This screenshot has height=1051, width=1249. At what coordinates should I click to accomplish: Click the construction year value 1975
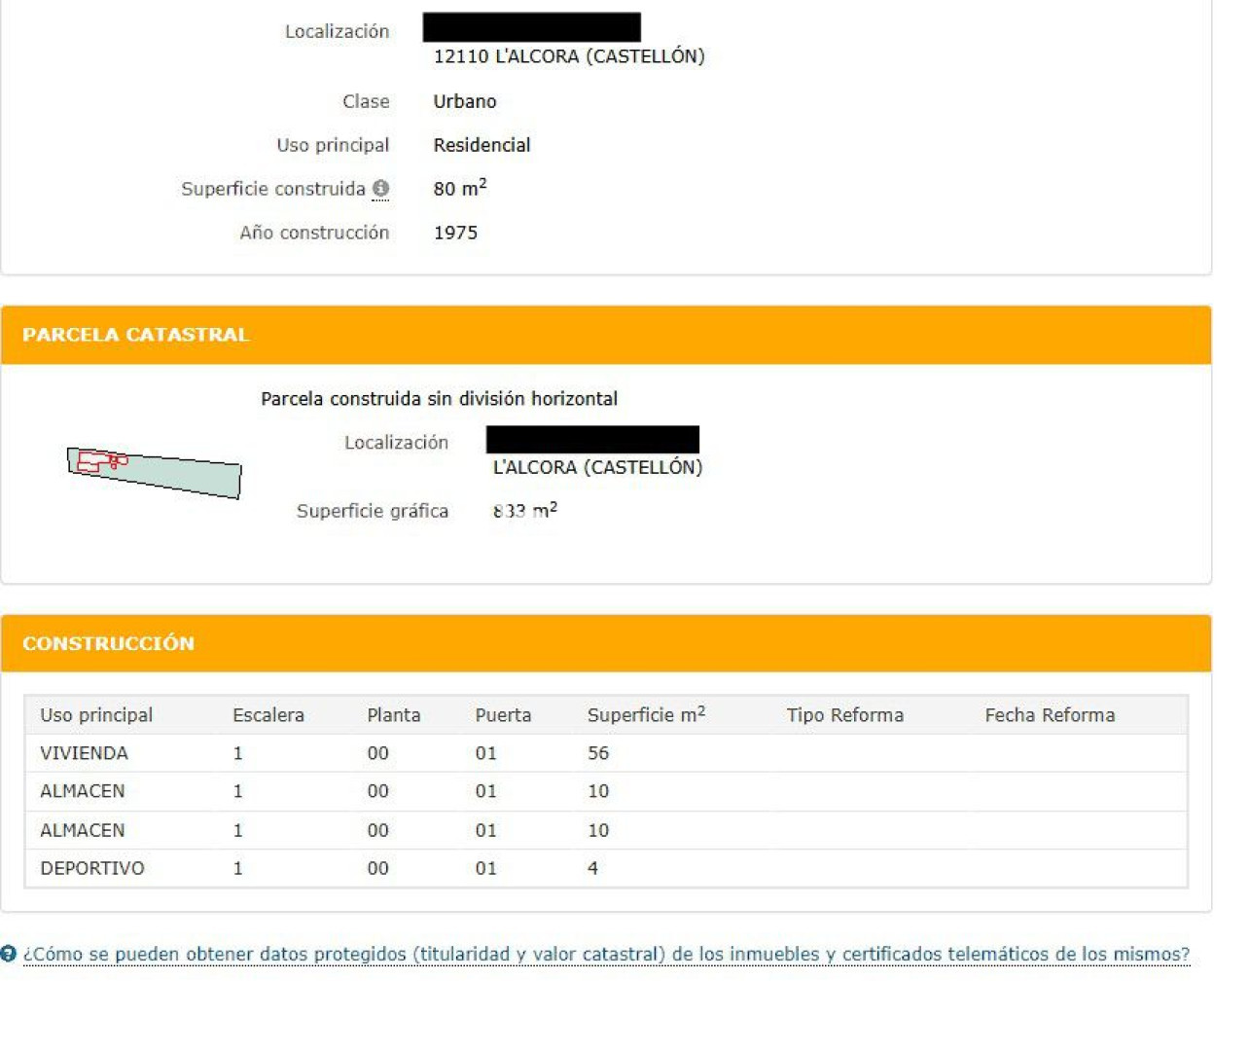[455, 233]
